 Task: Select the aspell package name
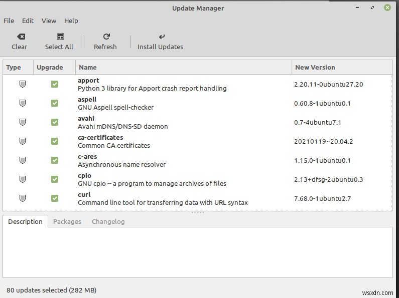(87, 100)
